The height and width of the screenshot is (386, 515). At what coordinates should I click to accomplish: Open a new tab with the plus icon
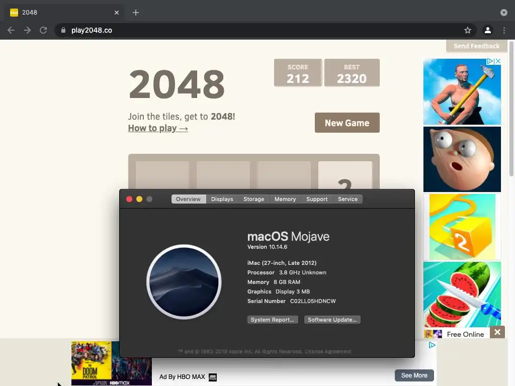[x=136, y=13]
